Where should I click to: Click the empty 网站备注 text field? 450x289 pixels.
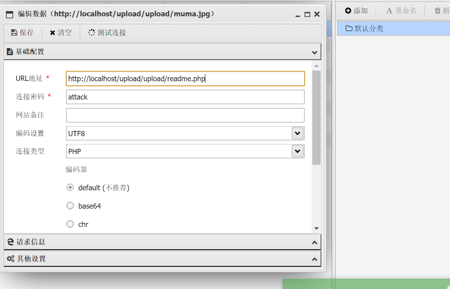pos(185,115)
